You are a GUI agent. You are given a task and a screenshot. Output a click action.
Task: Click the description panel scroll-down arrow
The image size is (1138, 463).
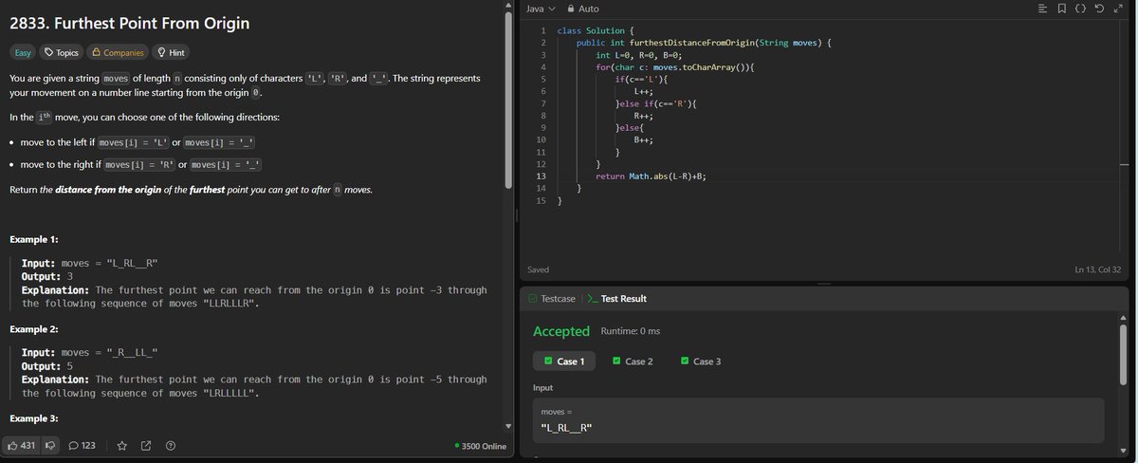509,425
